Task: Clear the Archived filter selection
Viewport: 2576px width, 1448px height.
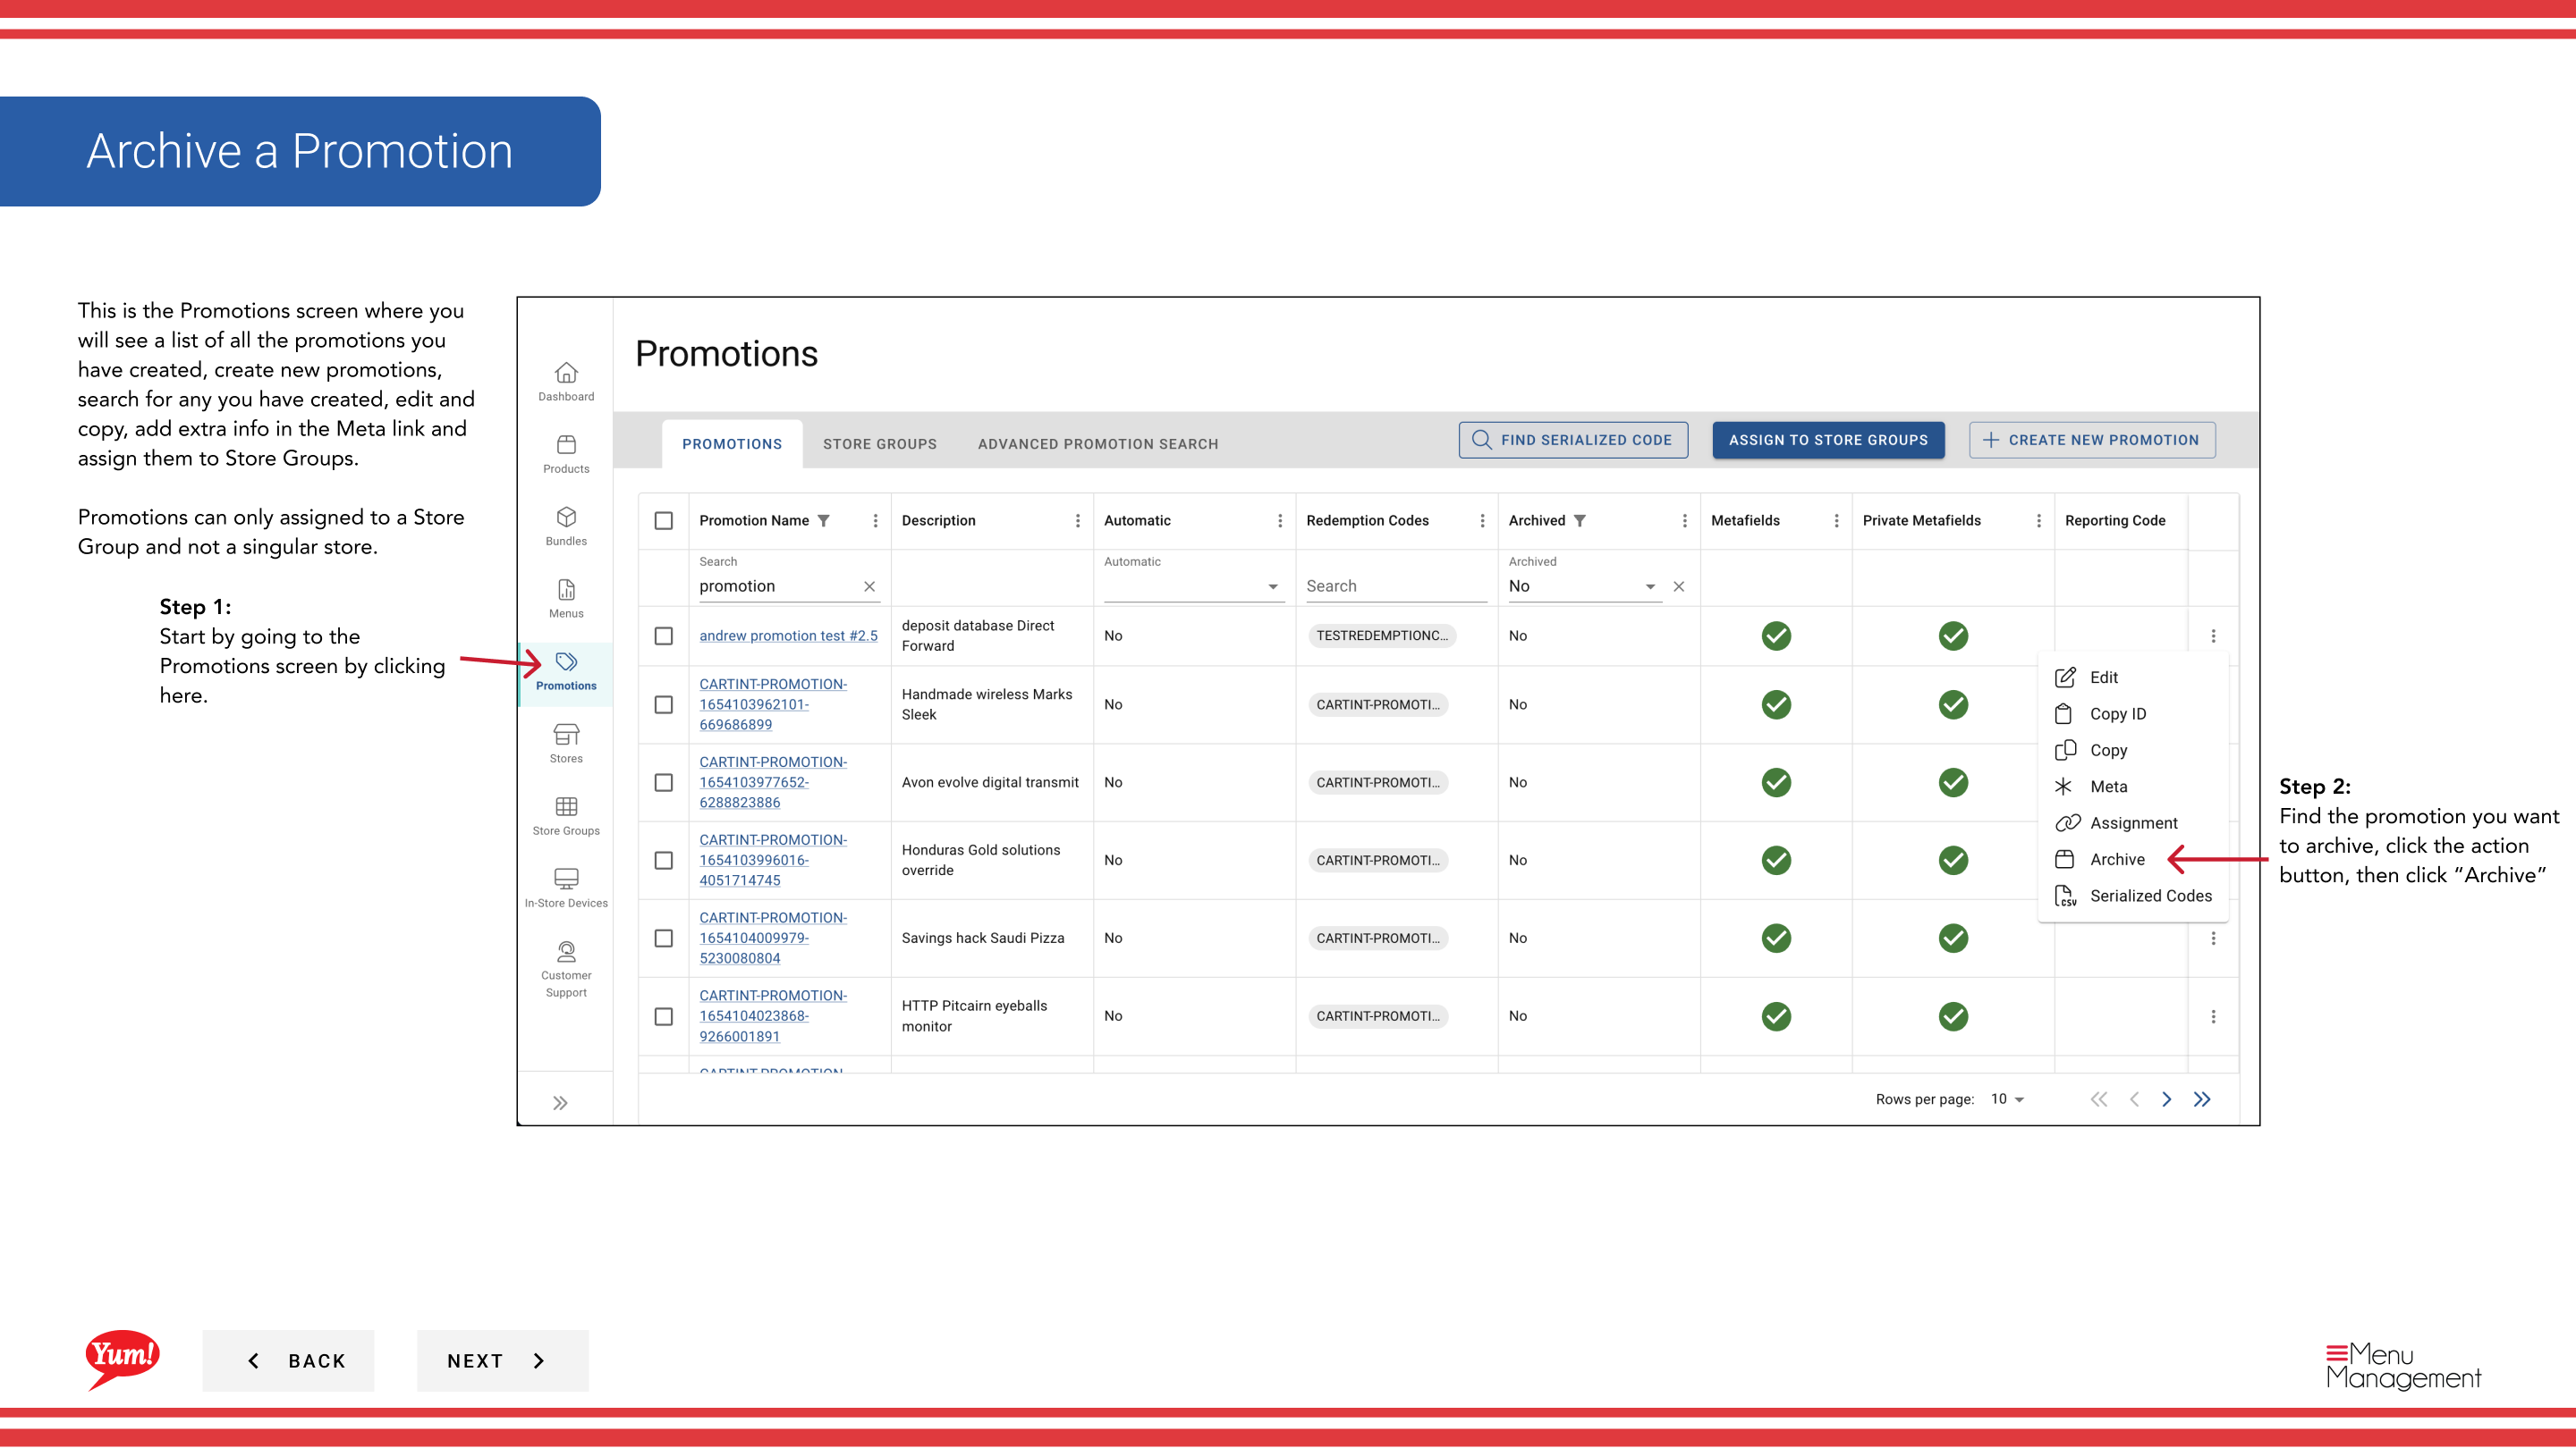Action: click(x=1679, y=586)
